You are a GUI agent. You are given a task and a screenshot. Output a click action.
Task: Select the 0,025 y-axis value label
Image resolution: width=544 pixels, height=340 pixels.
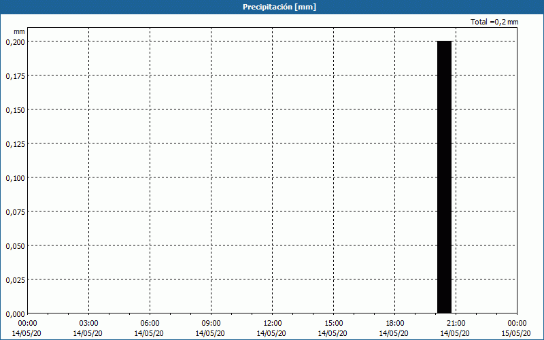coord(14,279)
